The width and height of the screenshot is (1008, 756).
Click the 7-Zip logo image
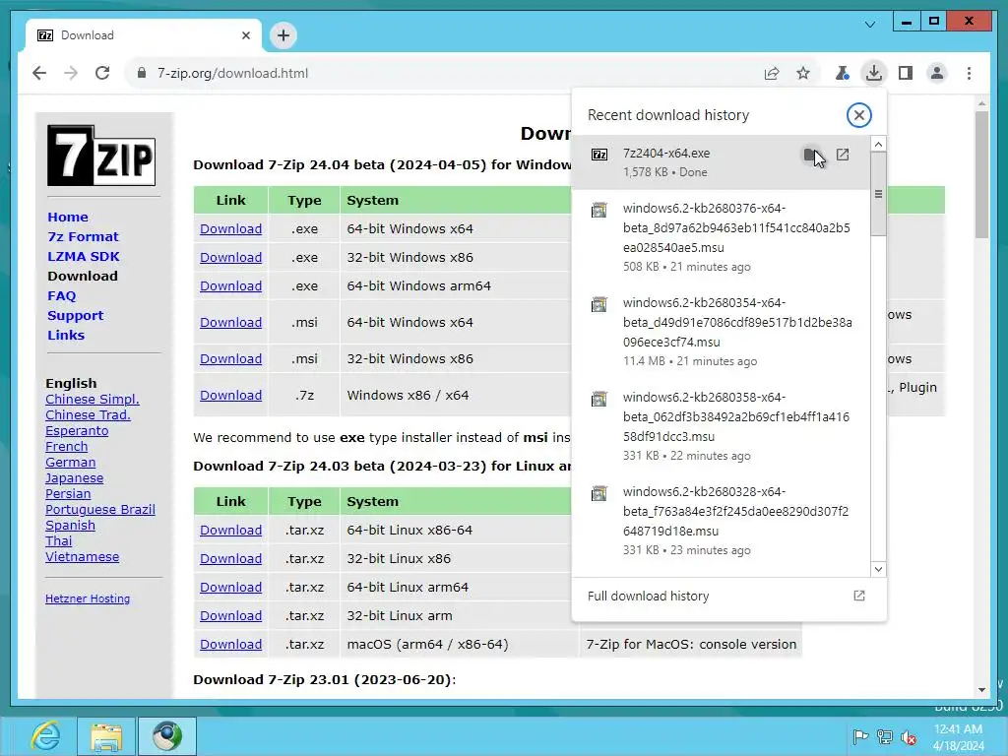pos(101,156)
